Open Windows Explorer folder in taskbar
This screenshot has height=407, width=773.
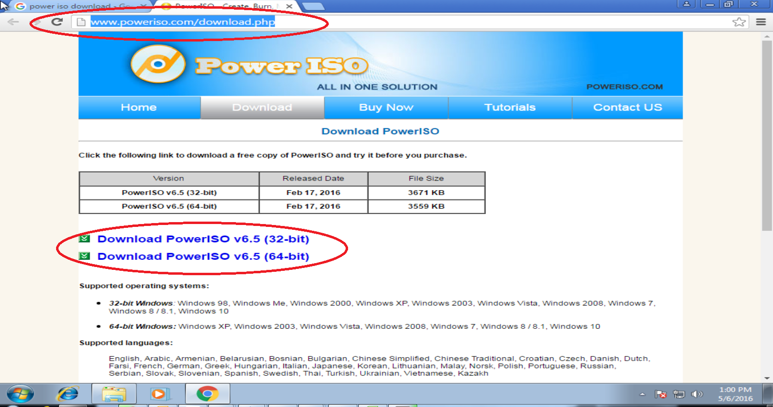click(114, 394)
